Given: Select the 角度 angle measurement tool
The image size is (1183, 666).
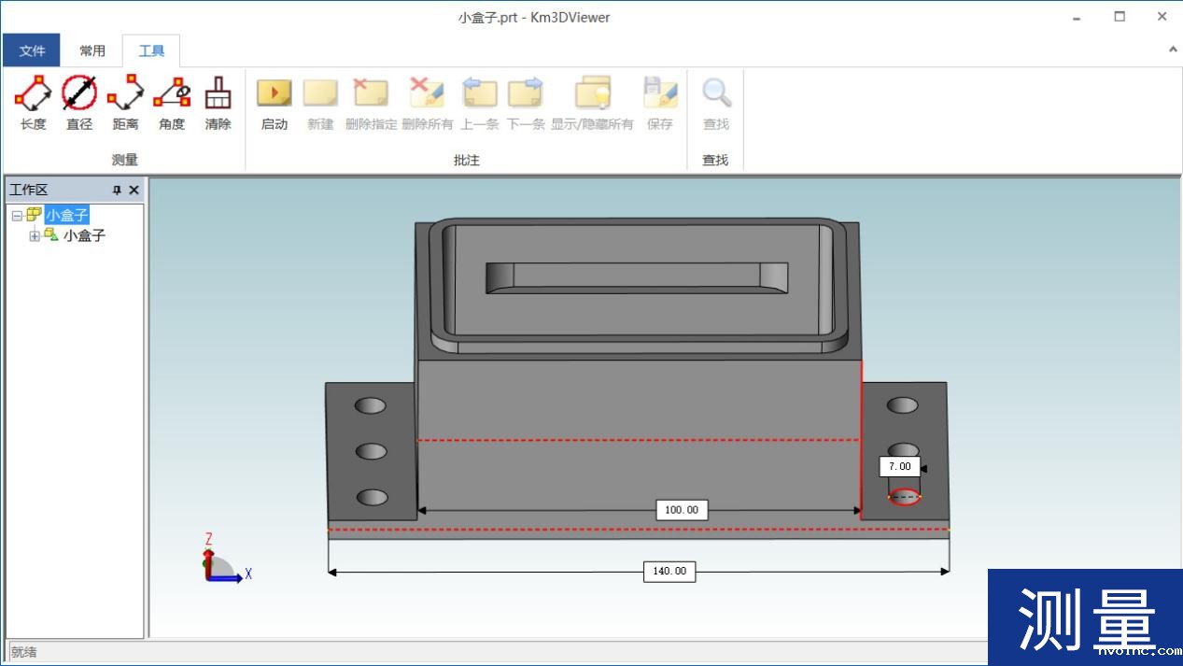Looking at the screenshot, I should pos(171,103).
